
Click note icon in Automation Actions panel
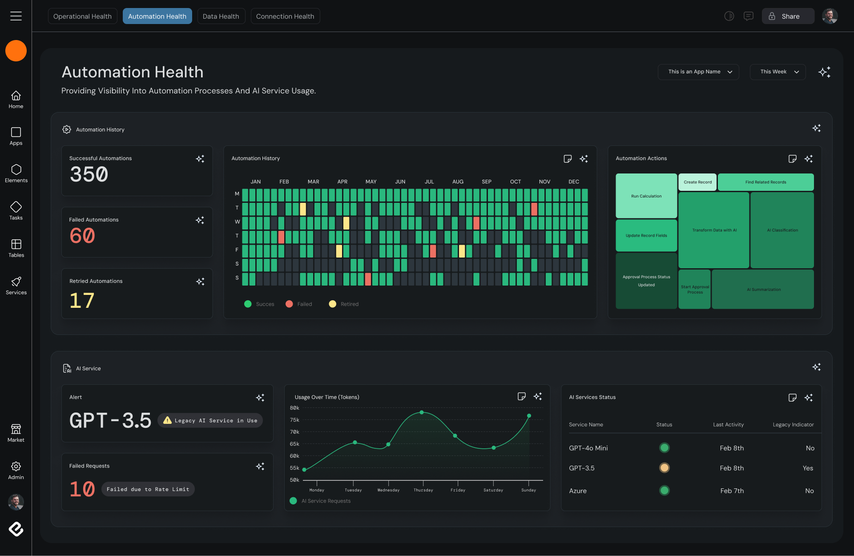coord(792,159)
